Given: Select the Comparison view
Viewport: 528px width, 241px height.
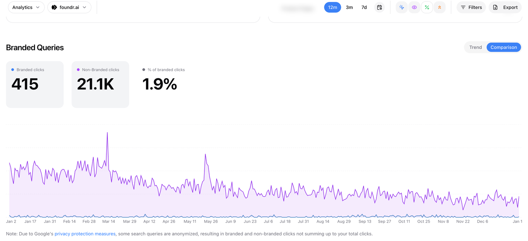Looking at the screenshot, I should (x=503, y=47).
